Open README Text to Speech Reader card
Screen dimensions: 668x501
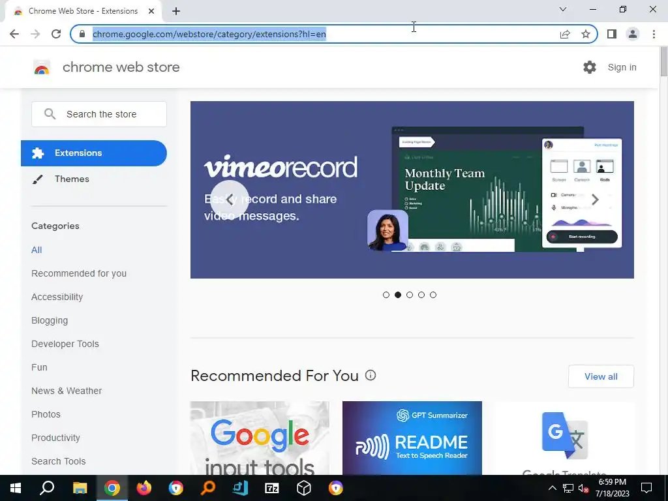[412, 438]
